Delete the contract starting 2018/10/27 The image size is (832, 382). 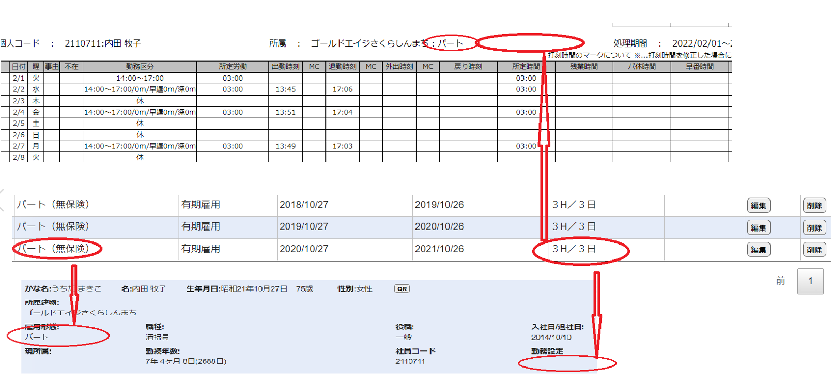pos(814,206)
